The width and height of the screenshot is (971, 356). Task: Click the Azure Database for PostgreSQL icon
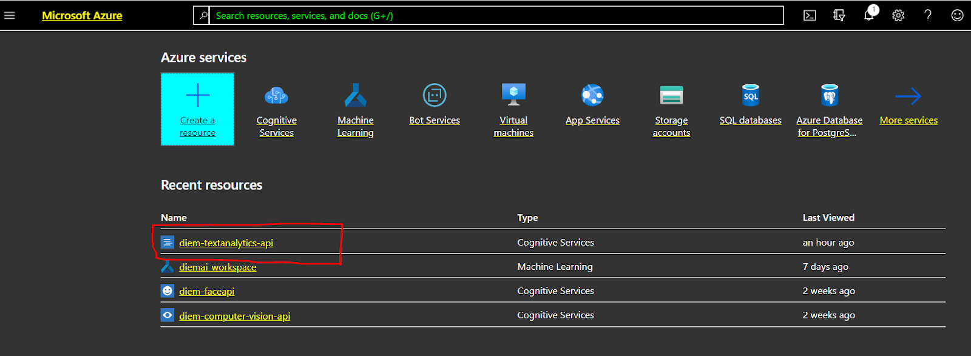[830, 95]
